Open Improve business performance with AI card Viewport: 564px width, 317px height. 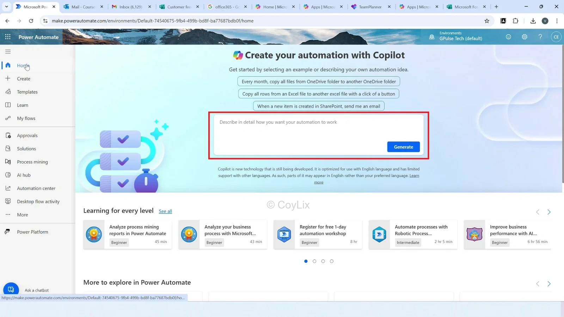(508, 235)
